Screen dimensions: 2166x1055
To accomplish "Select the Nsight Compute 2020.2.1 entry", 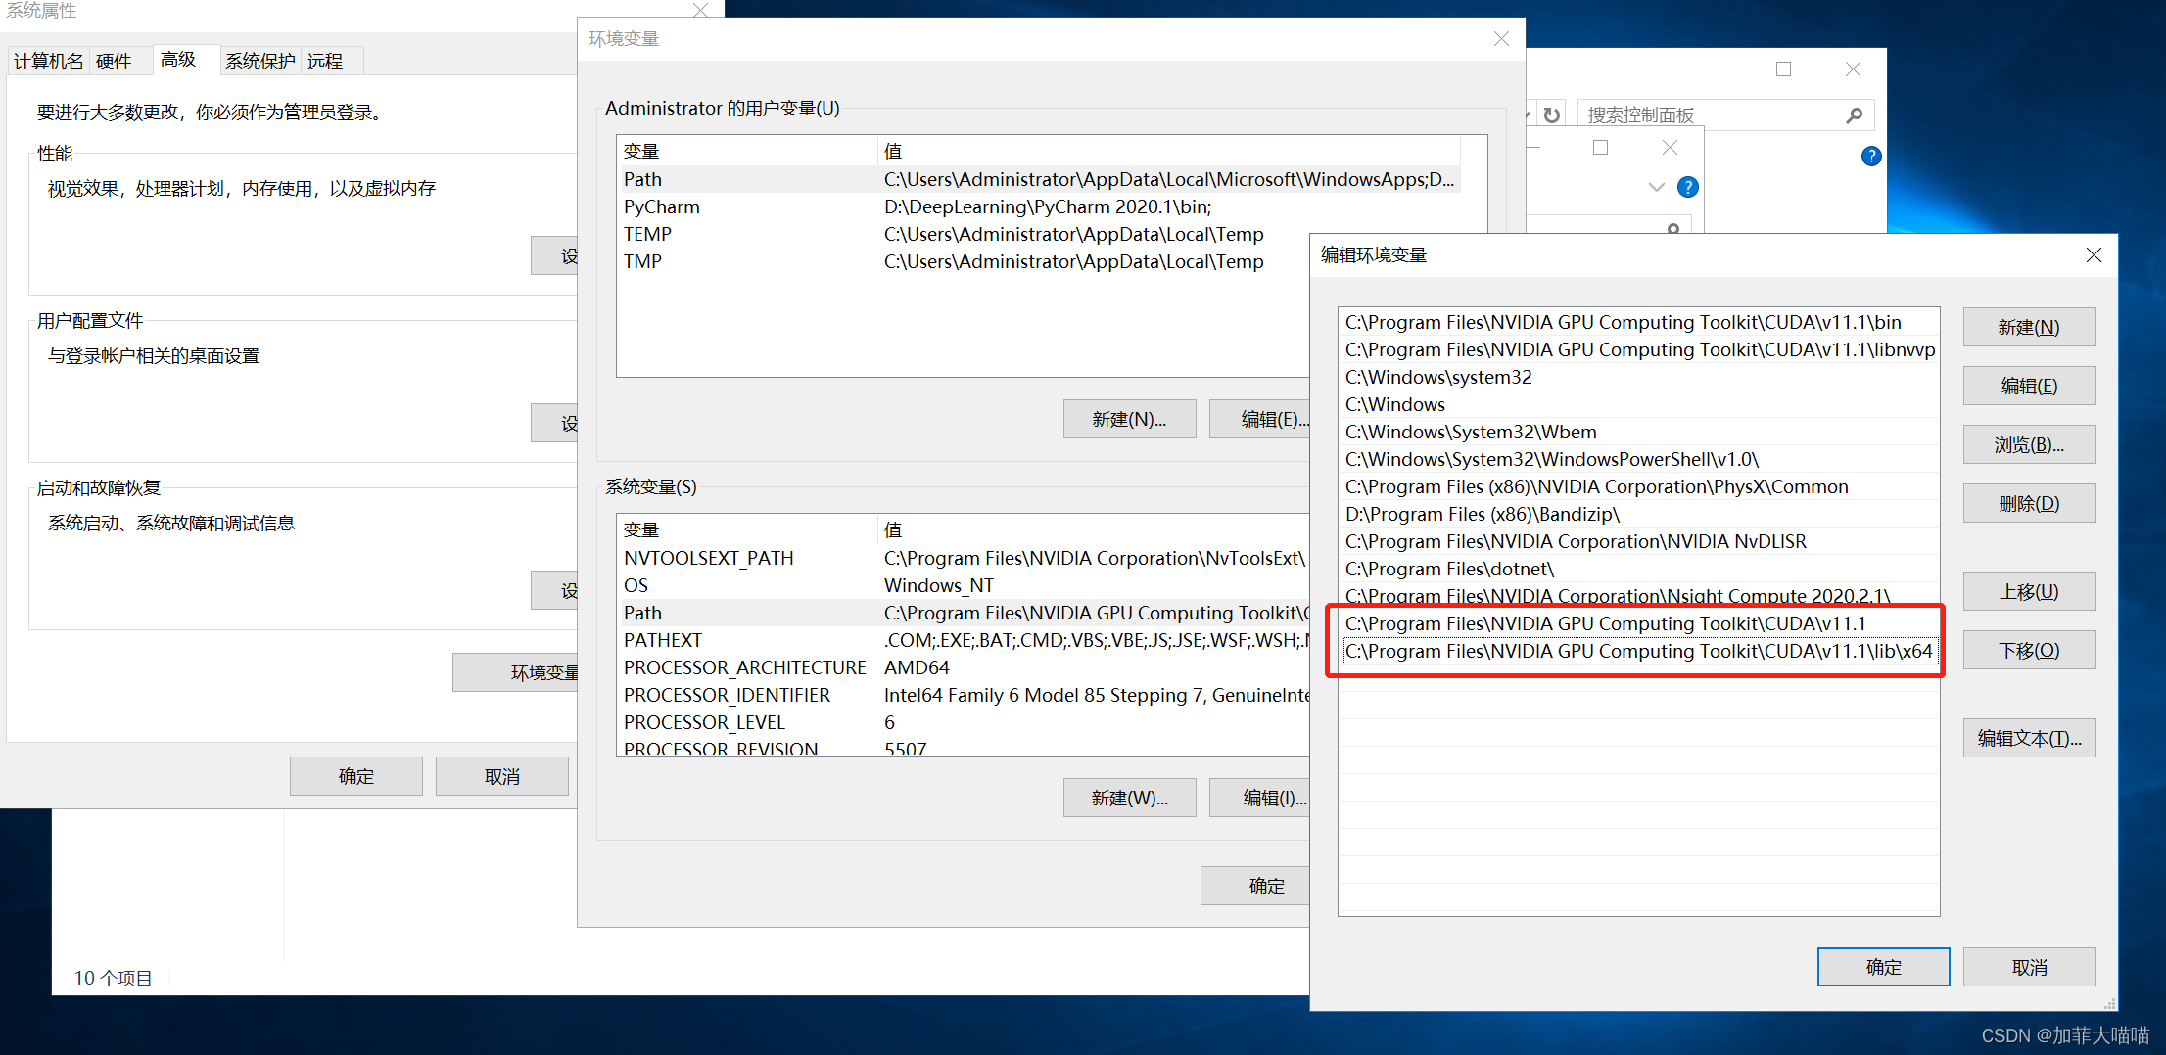I will (x=1638, y=596).
